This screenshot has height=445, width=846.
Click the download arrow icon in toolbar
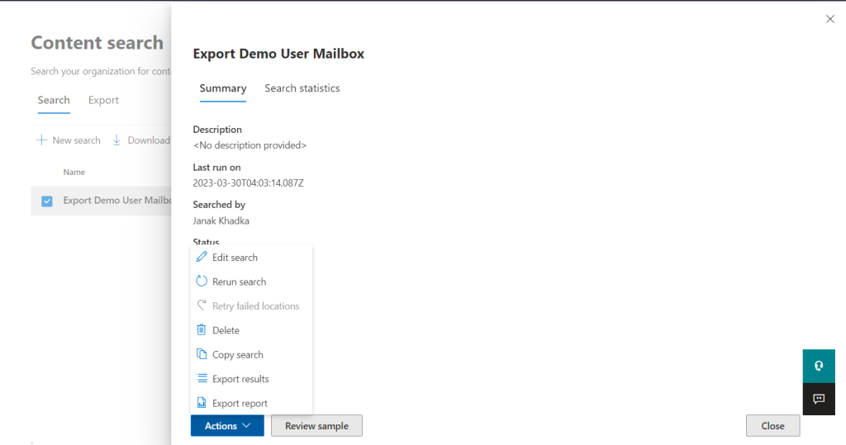(x=116, y=140)
